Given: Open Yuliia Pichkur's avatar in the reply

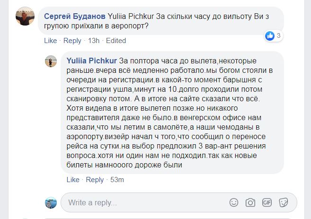Looking at the screenshot, I should point(51,61).
